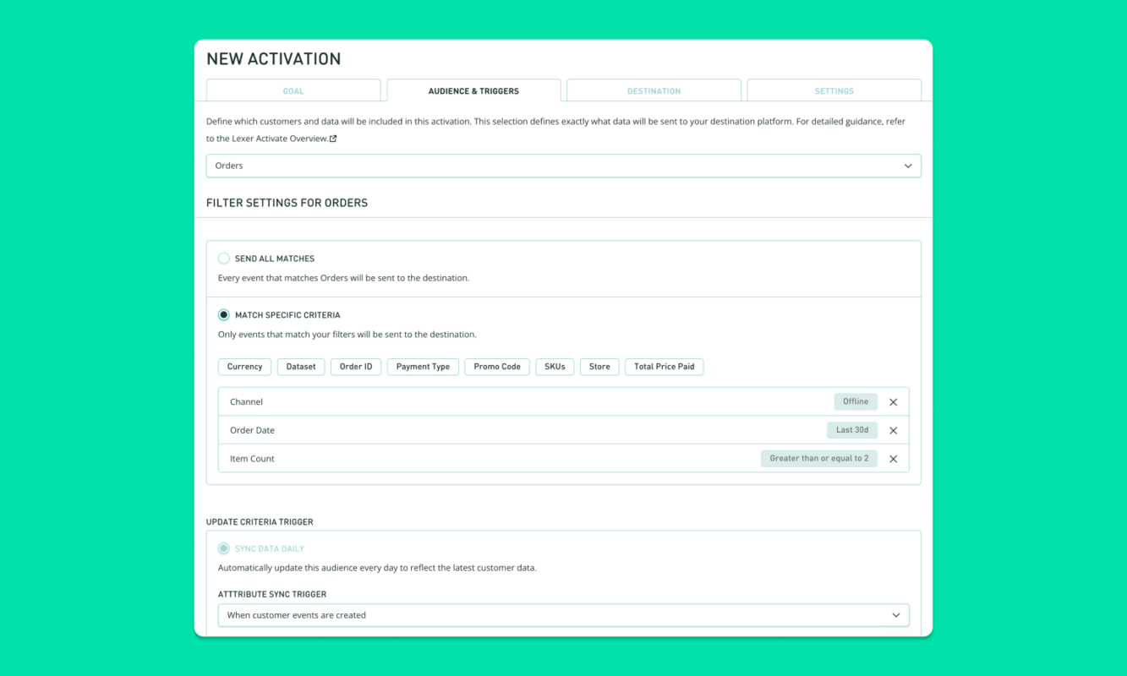Add an SKUs filter chip
The width and height of the screenshot is (1127, 676).
555,367
